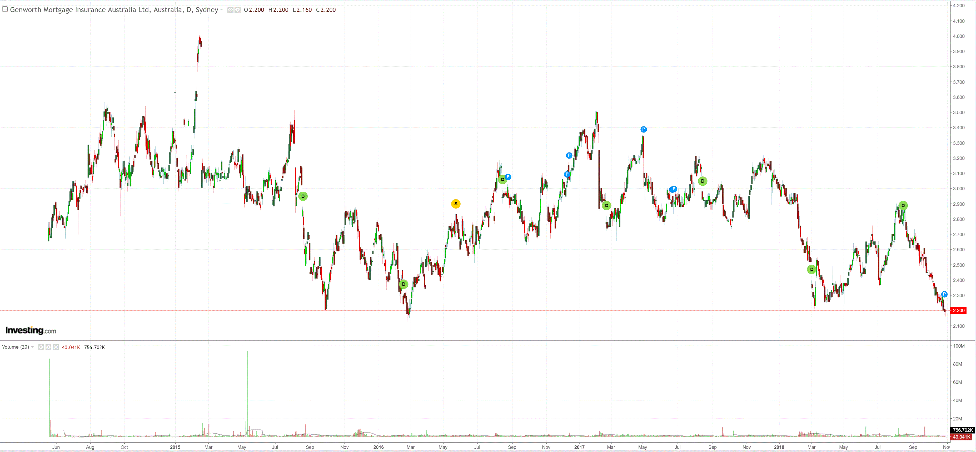Open Volume indicator settings gear
This screenshot has width=976, height=452.
click(48, 347)
